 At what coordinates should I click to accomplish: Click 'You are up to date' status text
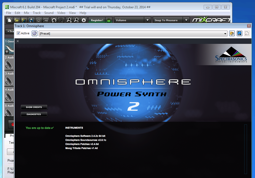pos(40,128)
